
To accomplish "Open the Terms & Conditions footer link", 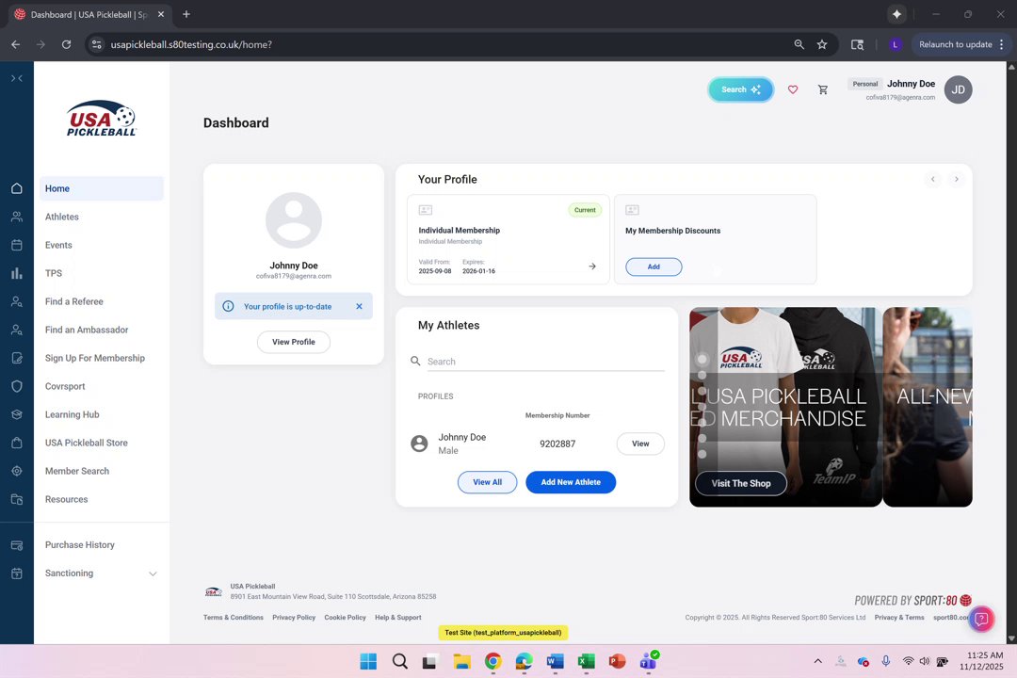I will (233, 617).
